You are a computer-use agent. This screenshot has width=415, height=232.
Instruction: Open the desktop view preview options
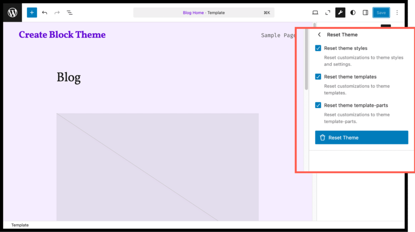pos(315,13)
